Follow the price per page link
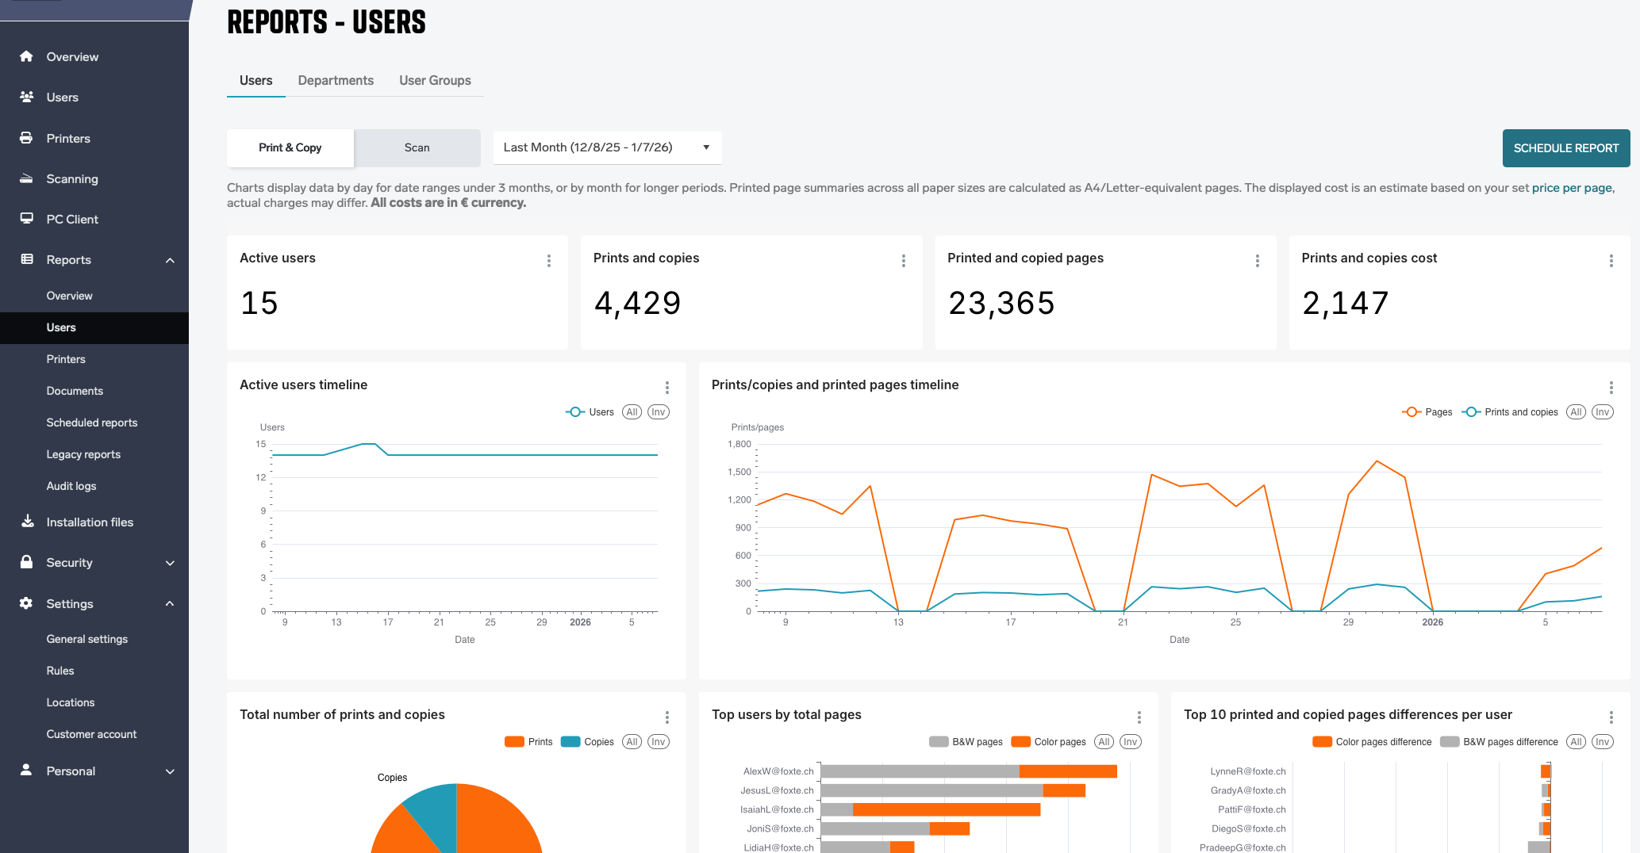This screenshot has height=853, width=1640. tap(1571, 188)
